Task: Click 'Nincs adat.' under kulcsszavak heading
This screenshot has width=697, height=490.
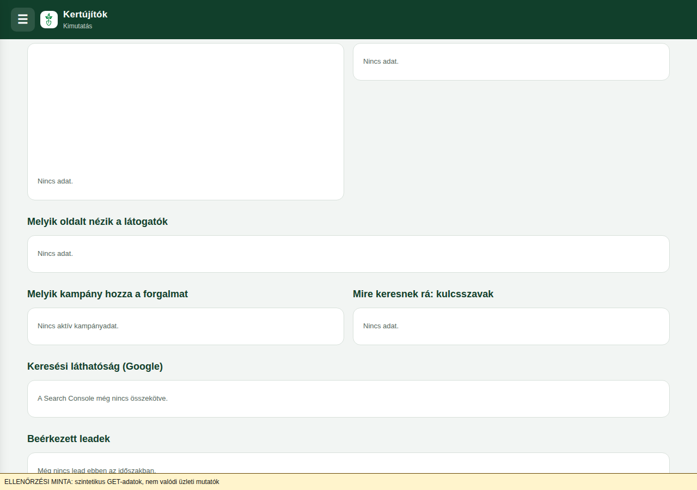Action: coord(381,326)
